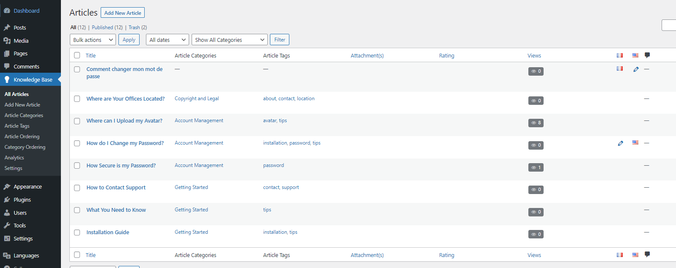Open the Plugins menu in the sidebar
Image resolution: width=676 pixels, height=268 pixels.
pyautogui.click(x=22, y=200)
